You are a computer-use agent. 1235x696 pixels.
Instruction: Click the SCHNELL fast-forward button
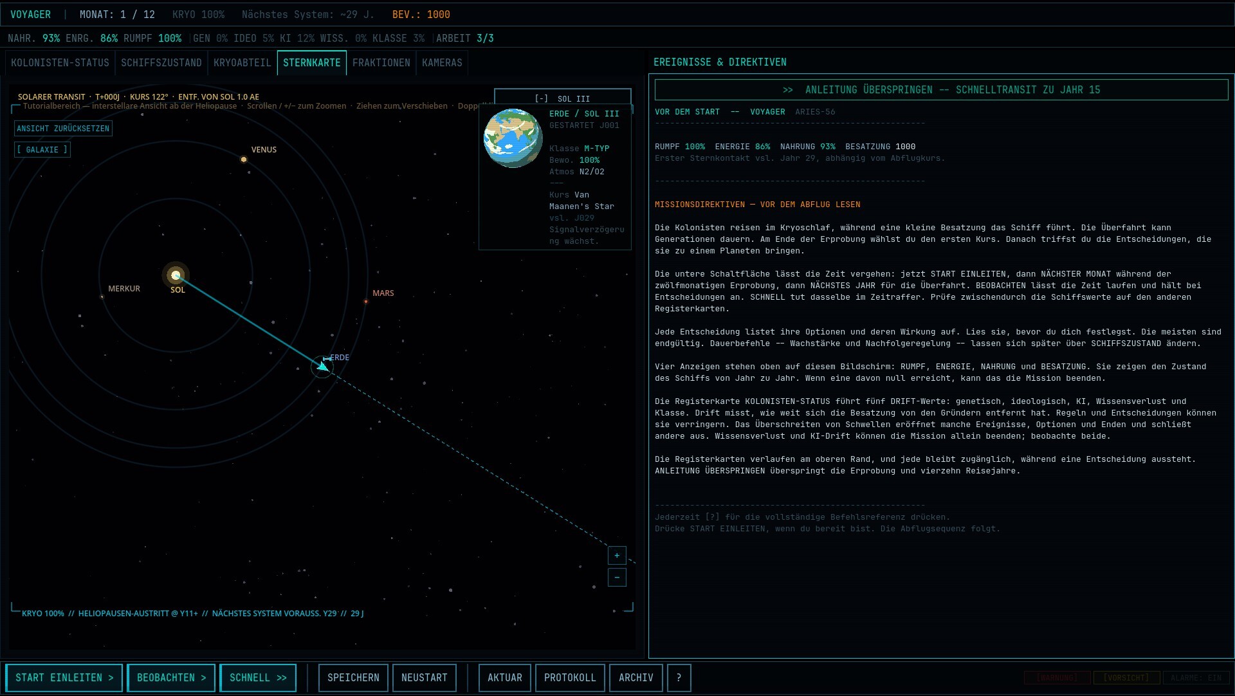pos(258,677)
